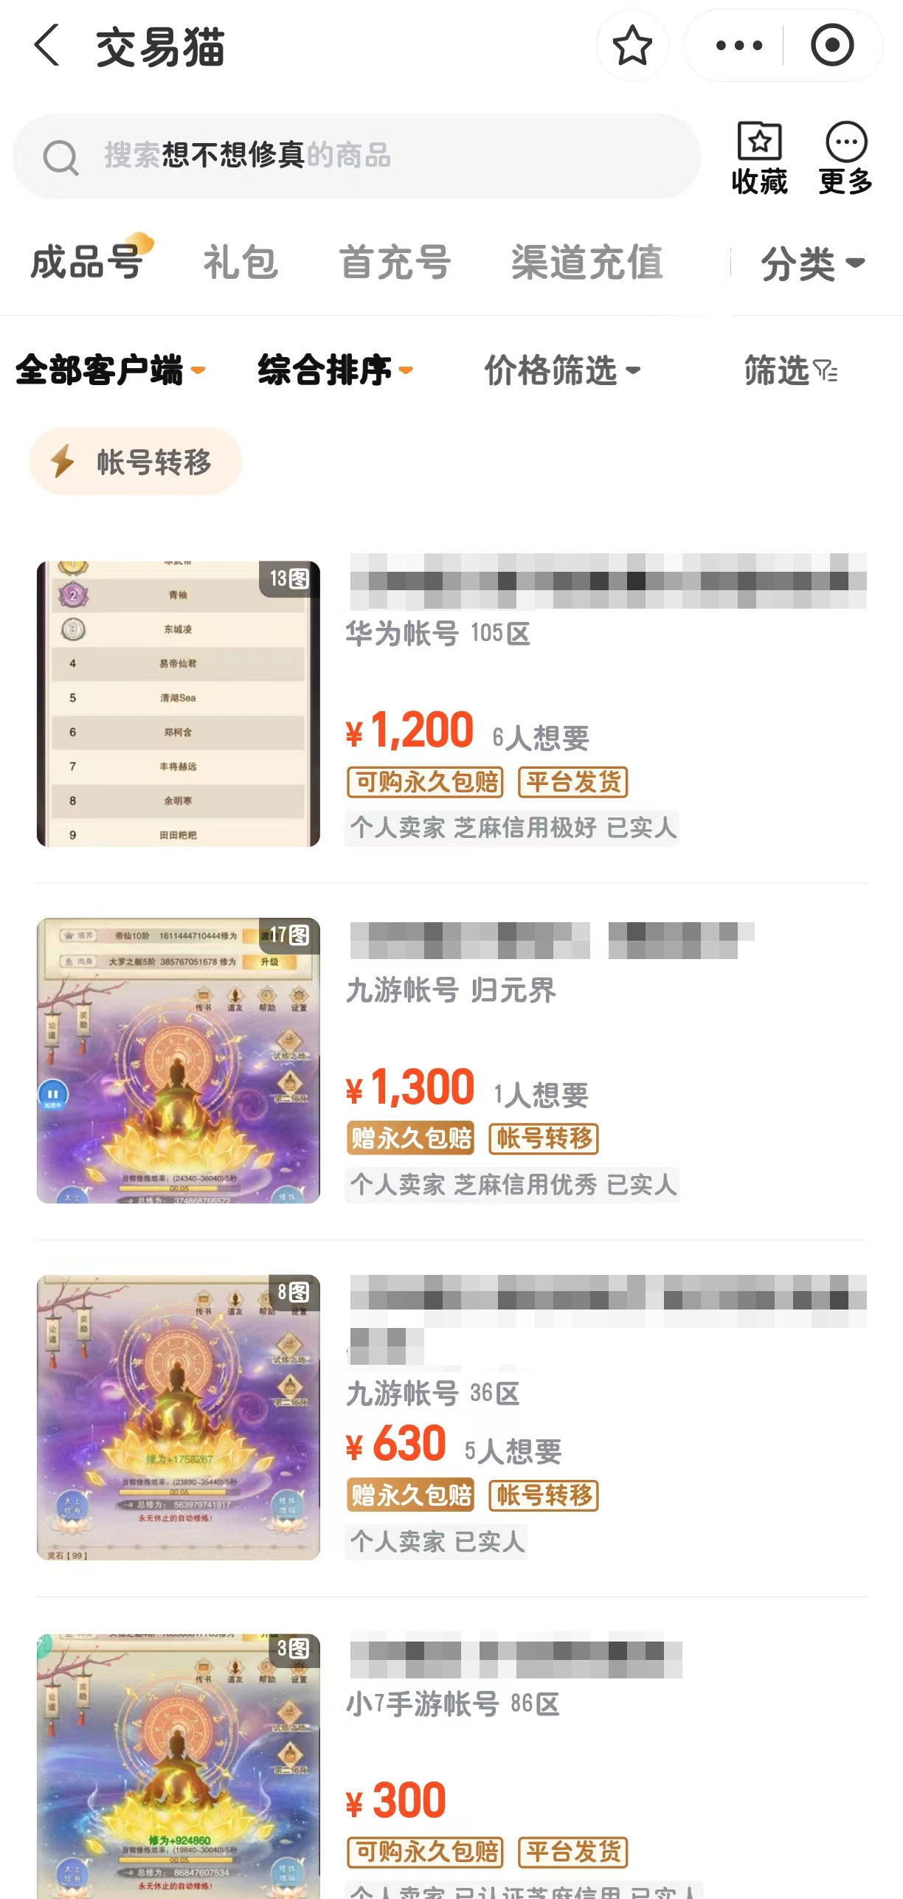
Task: Tap the lightning 帐号转移 filter chip
Action: [136, 462]
